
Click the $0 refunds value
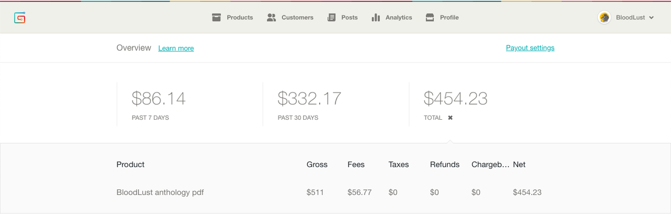coord(434,192)
